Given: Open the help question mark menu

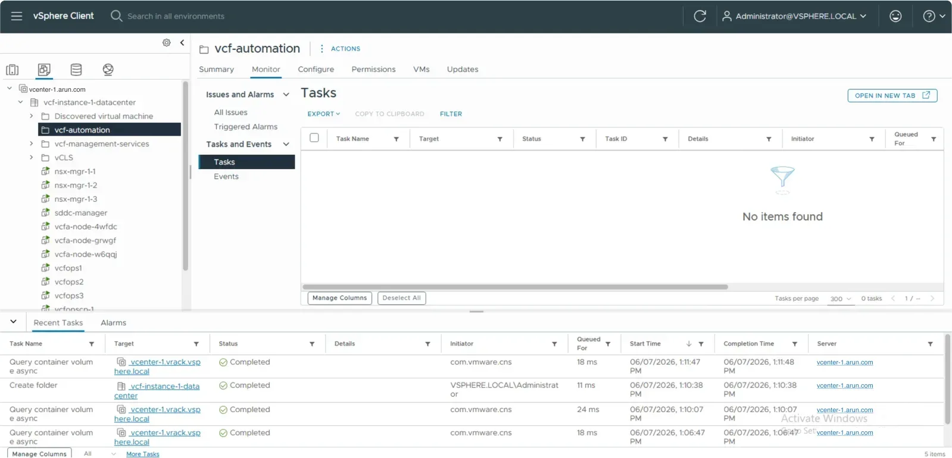Looking at the screenshot, I should [x=934, y=16].
